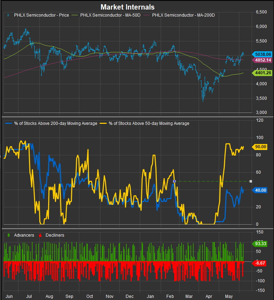Click the magenta MA-200D legend line marker

147,15
